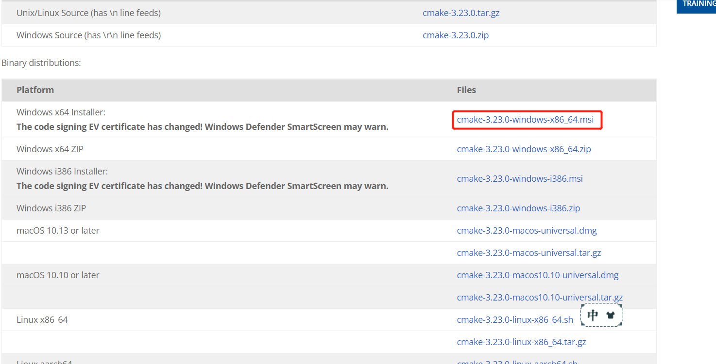Image resolution: width=716 pixels, height=364 pixels.
Task: Select the macos10.10-universal.dmg link
Action: (538, 275)
